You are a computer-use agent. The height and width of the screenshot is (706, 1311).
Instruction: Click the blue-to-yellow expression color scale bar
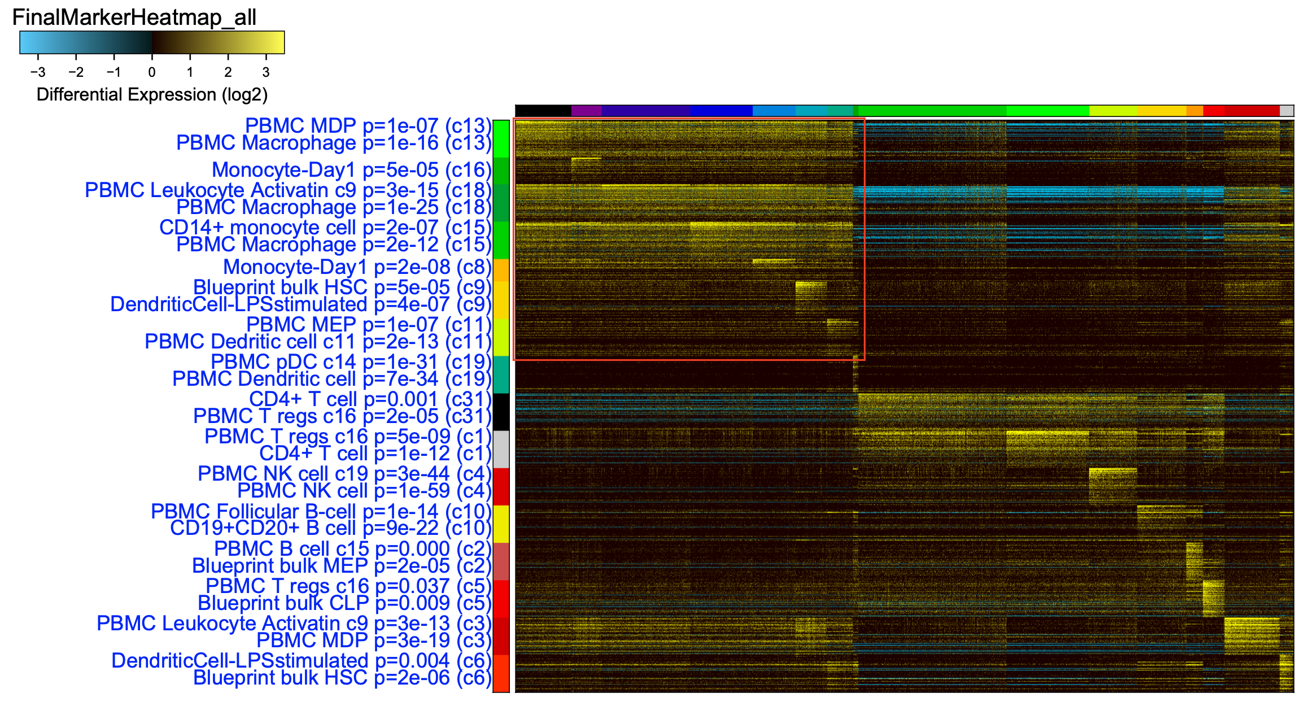pyautogui.click(x=152, y=42)
